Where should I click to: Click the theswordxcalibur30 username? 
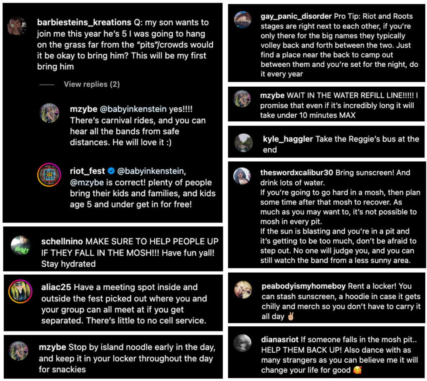coord(297,173)
